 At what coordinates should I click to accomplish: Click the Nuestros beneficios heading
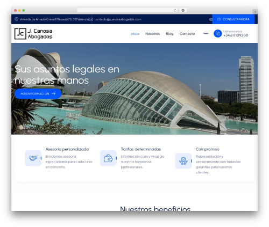coord(155,208)
